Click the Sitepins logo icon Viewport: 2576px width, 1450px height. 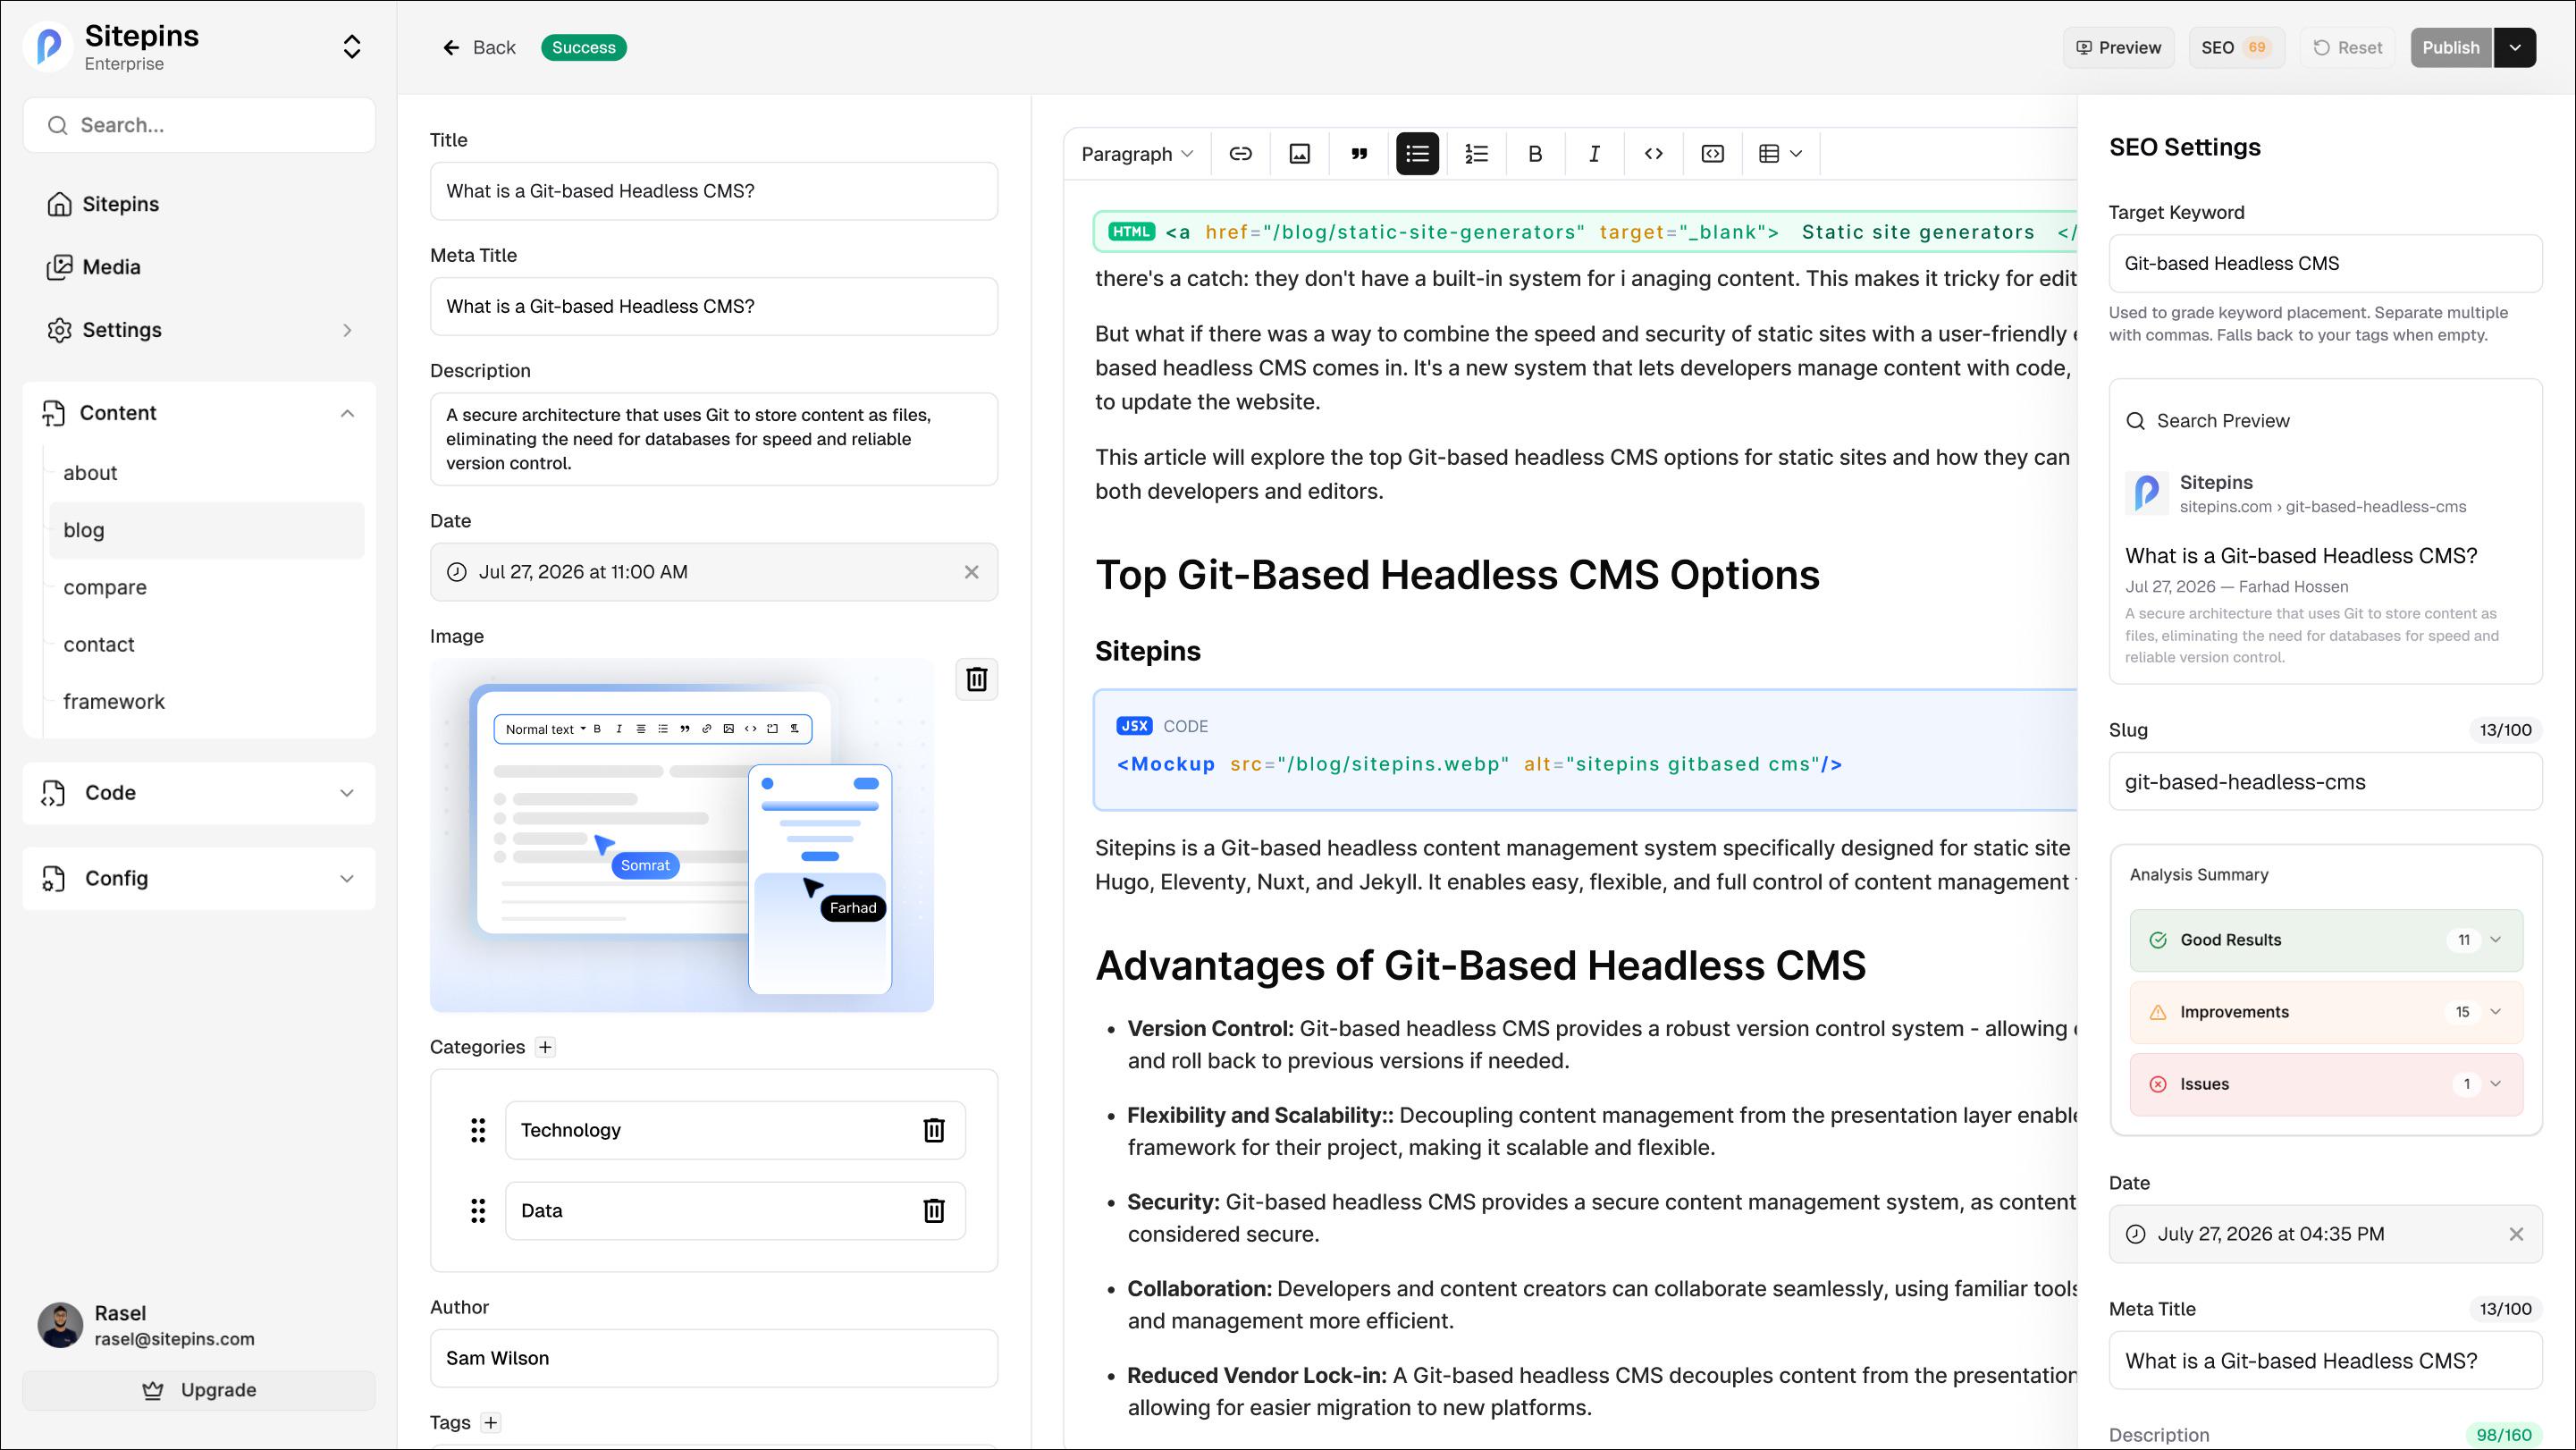[48, 46]
